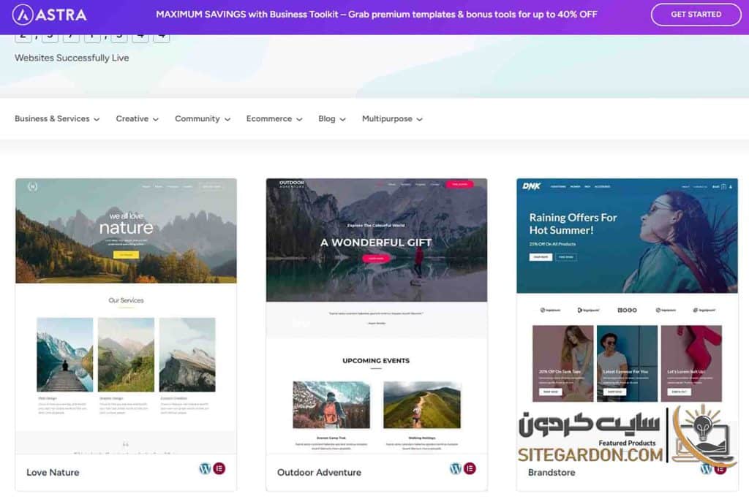Click Elementor icon on Love Nature card
This screenshot has height=499, width=749.
219,468
